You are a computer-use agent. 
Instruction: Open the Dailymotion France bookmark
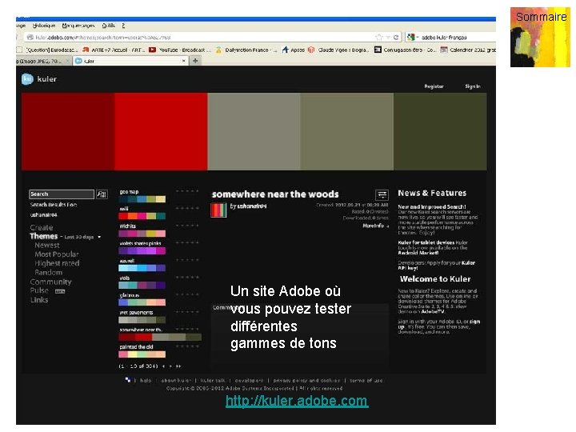coord(246,50)
